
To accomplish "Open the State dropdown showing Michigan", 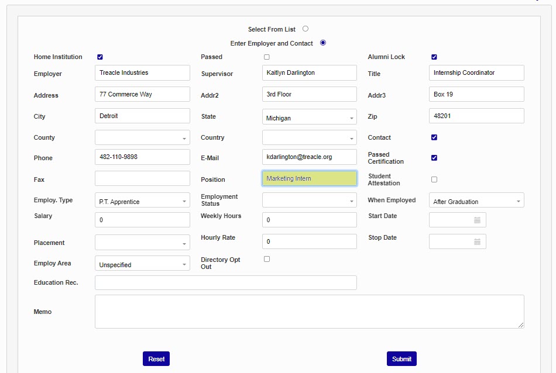I will pyautogui.click(x=309, y=118).
